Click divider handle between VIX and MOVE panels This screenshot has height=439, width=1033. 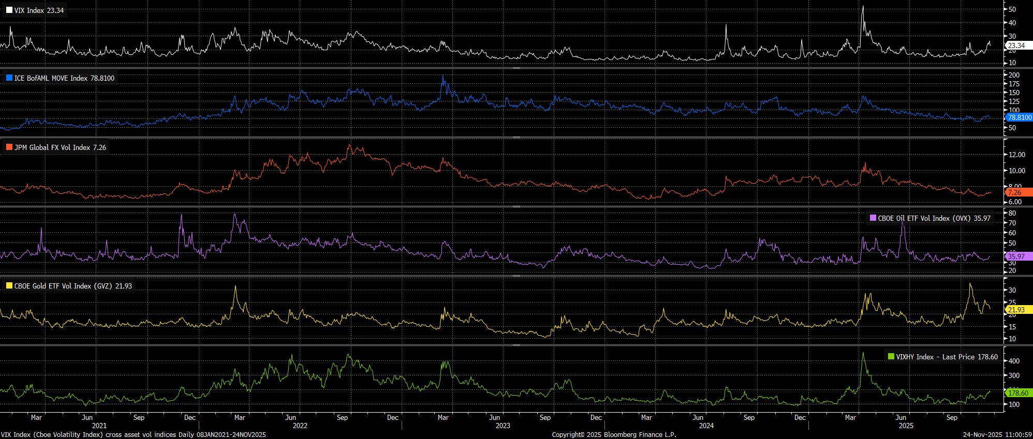point(516,68)
